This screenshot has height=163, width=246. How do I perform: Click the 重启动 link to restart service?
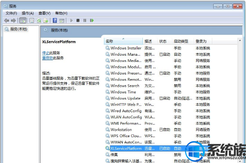coord(47,58)
